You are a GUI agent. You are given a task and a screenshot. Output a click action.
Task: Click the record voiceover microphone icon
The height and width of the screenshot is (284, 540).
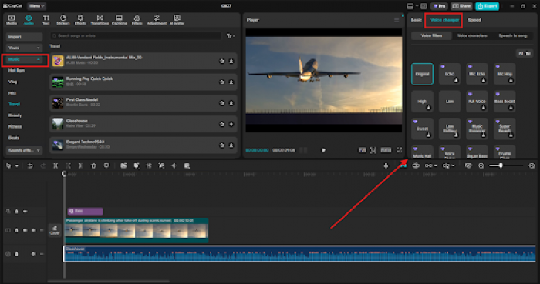[386, 165]
